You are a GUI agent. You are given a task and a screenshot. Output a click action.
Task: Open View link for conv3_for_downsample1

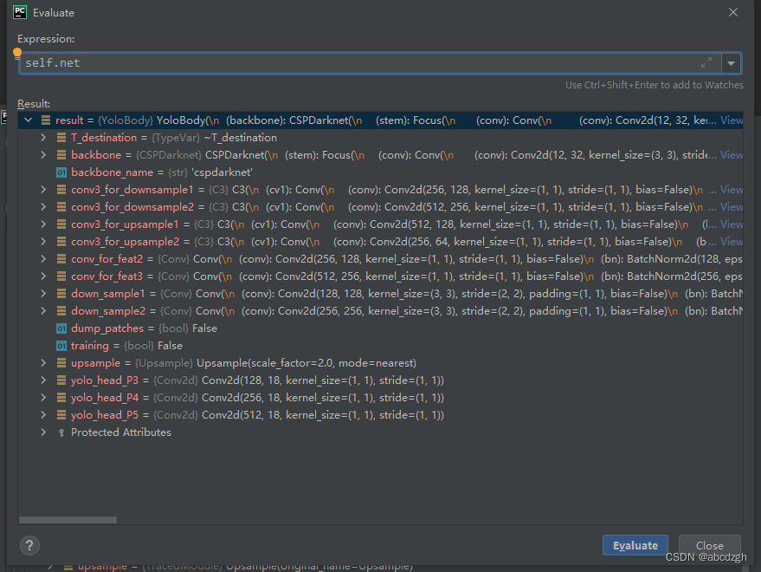click(731, 190)
